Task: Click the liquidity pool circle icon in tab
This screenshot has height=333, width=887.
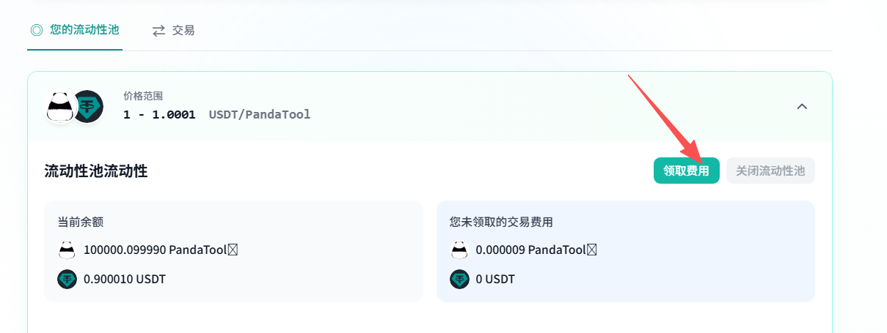Action: tap(36, 30)
